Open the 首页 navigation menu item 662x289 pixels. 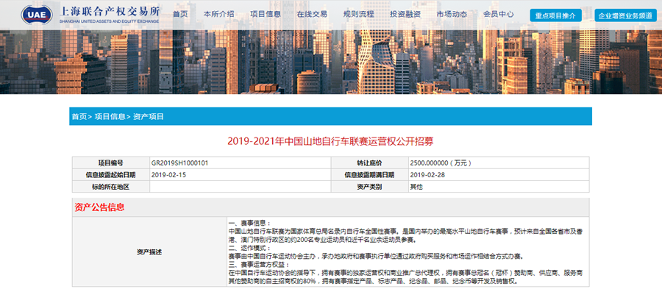click(x=180, y=14)
